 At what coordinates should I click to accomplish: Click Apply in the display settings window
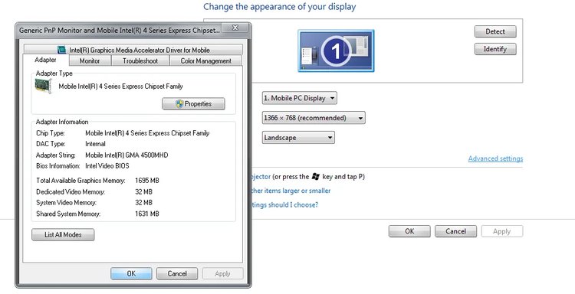point(502,231)
